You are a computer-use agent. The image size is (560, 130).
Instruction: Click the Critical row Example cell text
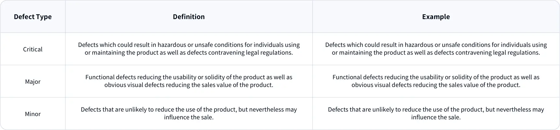[x=436, y=49]
